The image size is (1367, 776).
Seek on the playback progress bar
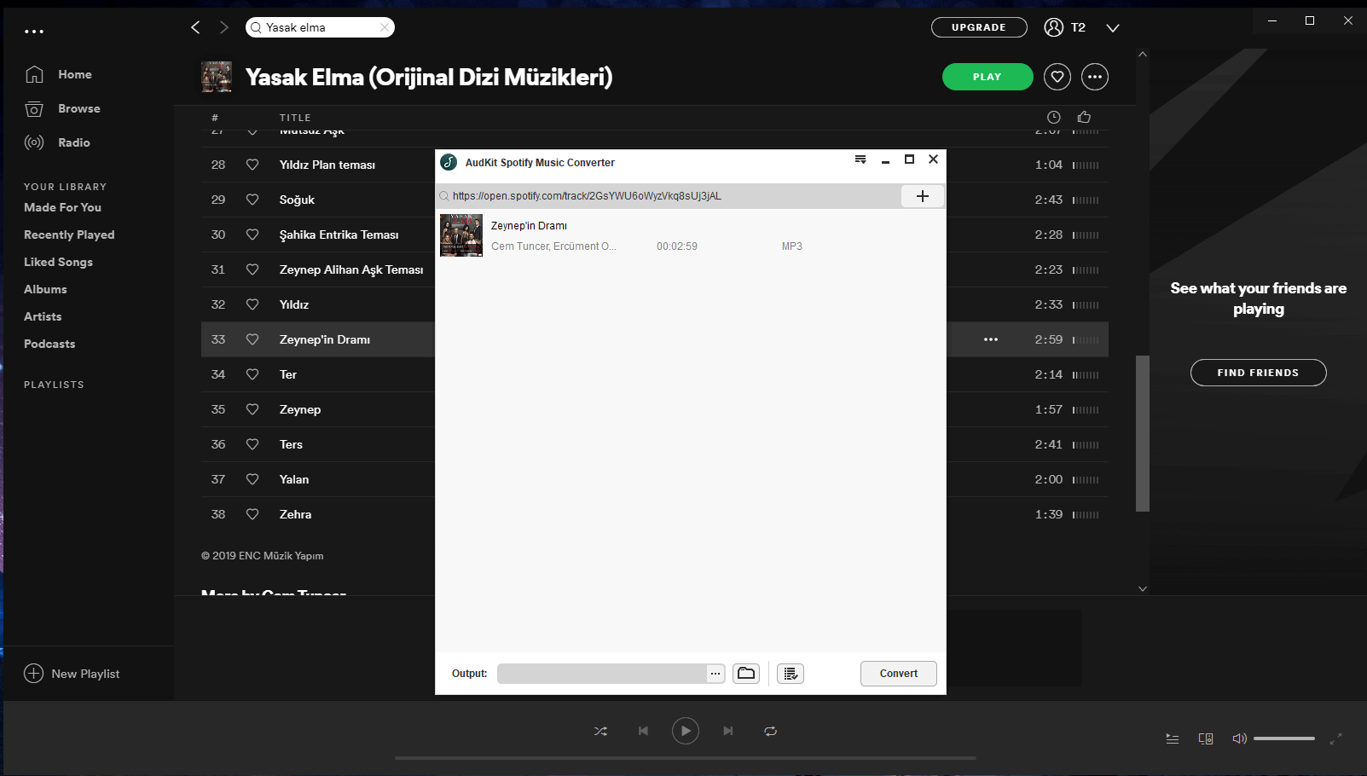(x=686, y=757)
